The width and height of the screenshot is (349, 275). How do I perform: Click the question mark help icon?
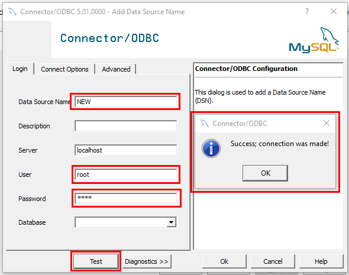pos(307,11)
